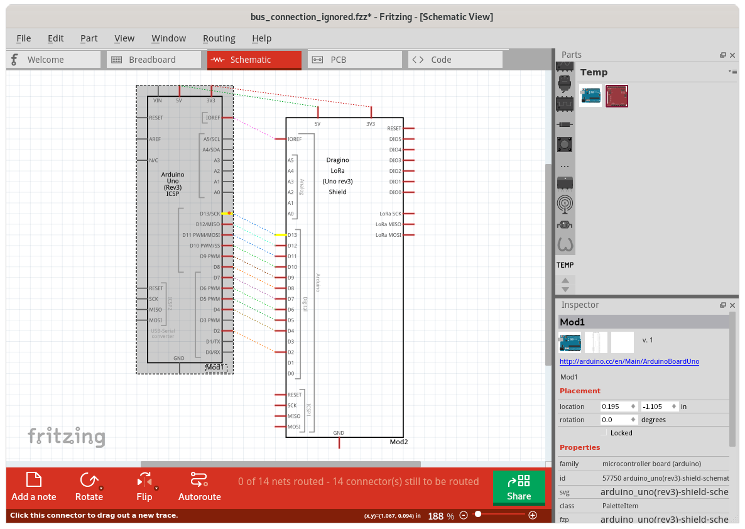
Task: Click the zoom in plus icon
Action: click(533, 515)
